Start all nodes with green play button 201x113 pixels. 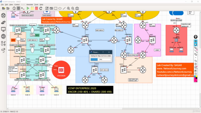click(28, 8)
